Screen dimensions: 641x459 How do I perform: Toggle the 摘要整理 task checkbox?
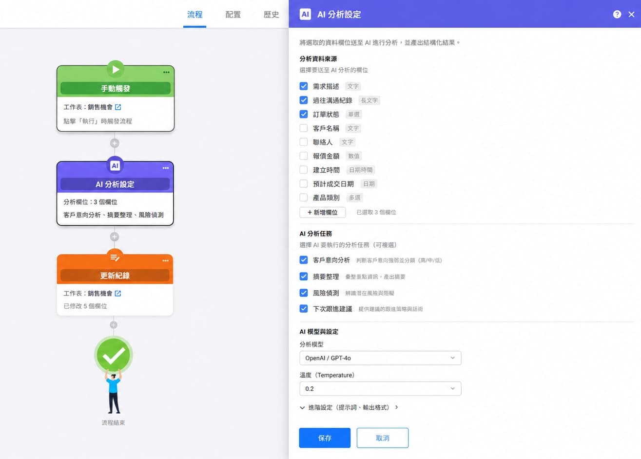[304, 276]
